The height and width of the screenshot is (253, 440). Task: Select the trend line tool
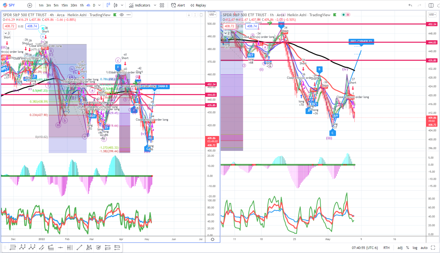(x=79, y=247)
